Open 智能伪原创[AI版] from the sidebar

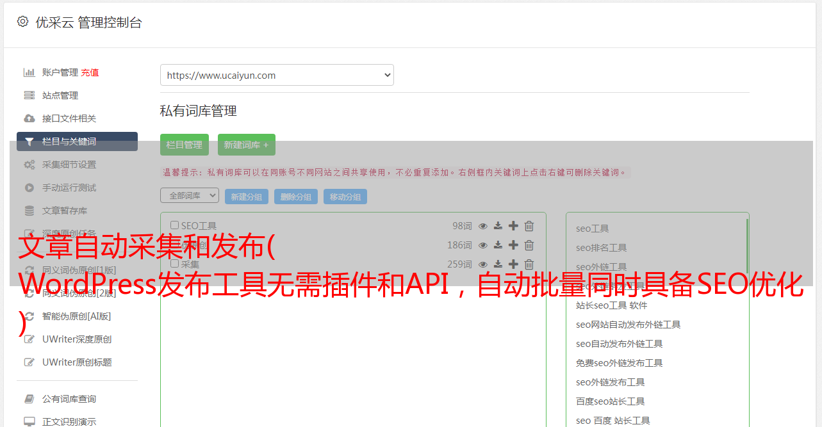click(x=77, y=316)
